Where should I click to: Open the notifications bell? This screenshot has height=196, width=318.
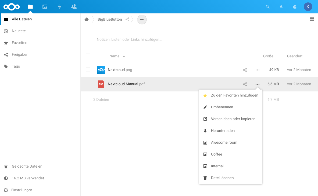click(281, 7)
